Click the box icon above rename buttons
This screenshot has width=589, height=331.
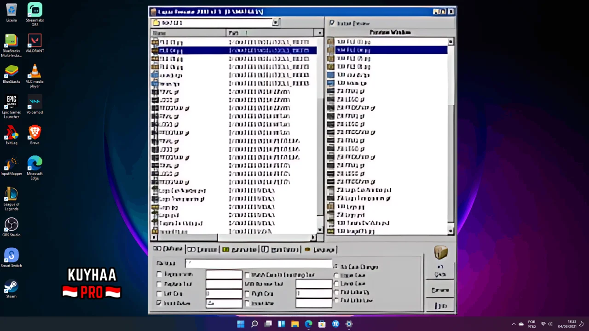click(x=441, y=252)
